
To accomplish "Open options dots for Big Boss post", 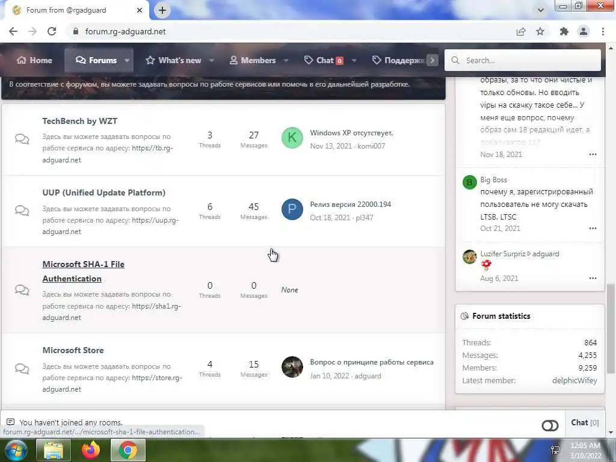I will (x=593, y=228).
